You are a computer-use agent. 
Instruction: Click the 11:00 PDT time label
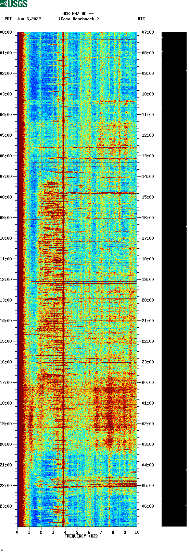pos(6,259)
